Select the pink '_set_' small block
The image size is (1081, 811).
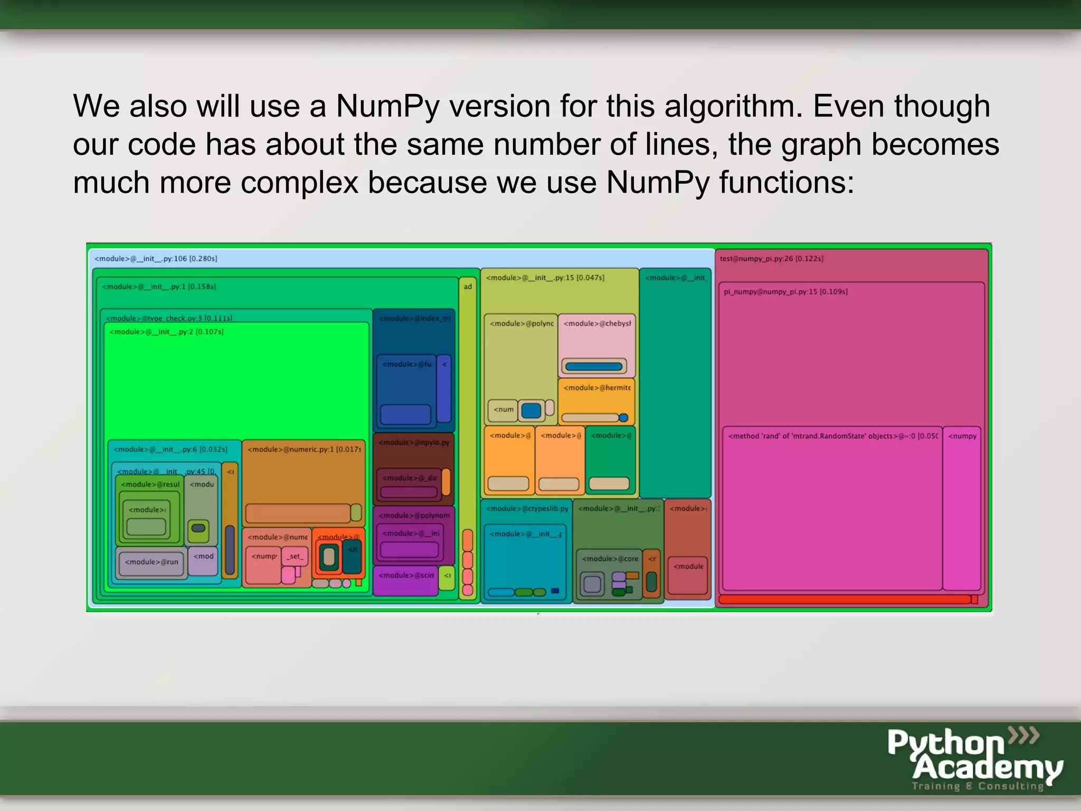coord(295,555)
